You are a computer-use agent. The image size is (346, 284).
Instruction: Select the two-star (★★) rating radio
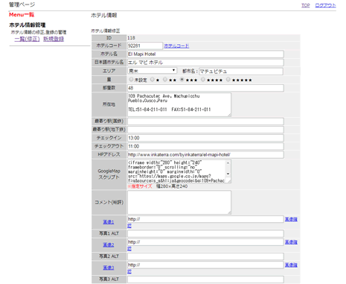165,80
